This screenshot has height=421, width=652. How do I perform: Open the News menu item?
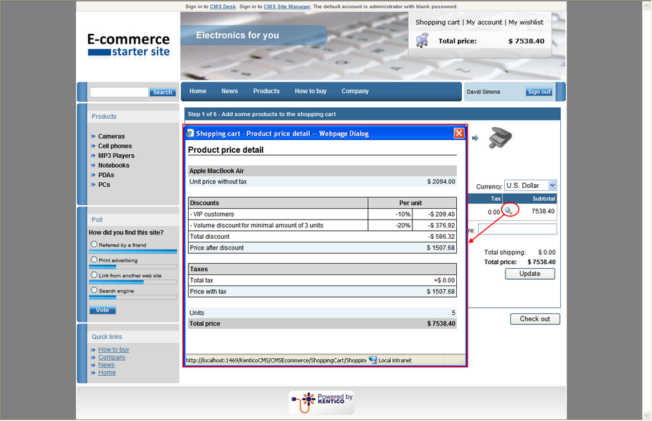pyautogui.click(x=230, y=91)
